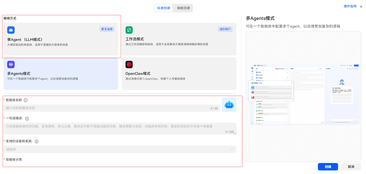Open the info tooltip beside 一句话描述
366x174 pixels.
27,118
